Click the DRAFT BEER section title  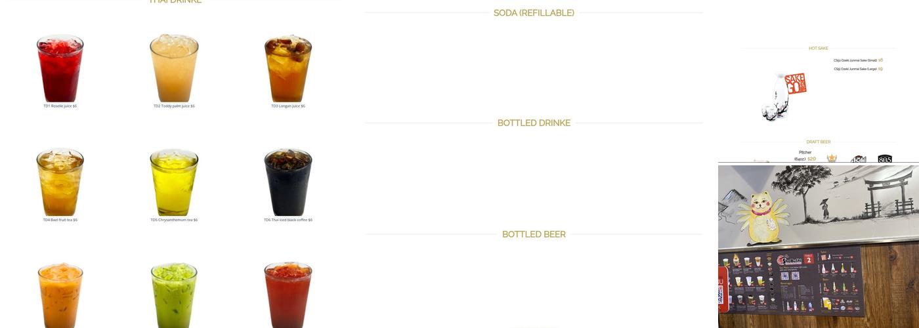click(x=818, y=142)
